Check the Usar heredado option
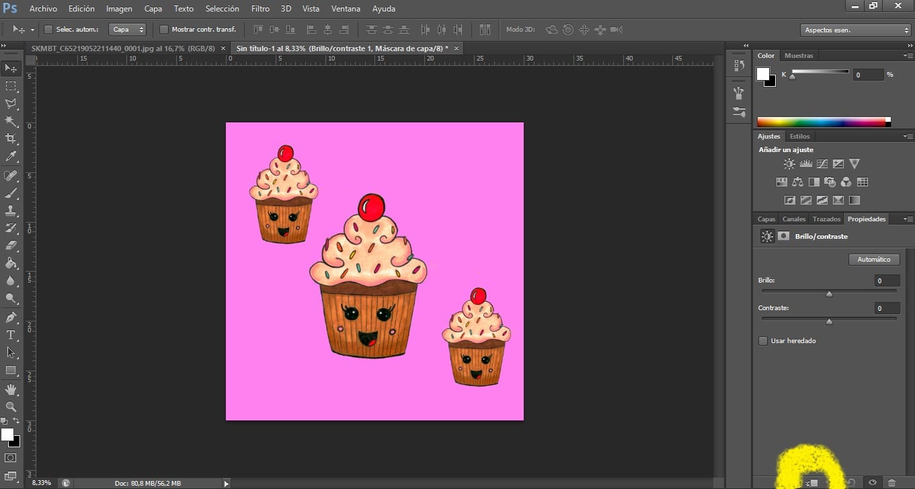 pyautogui.click(x=763, y=341)
